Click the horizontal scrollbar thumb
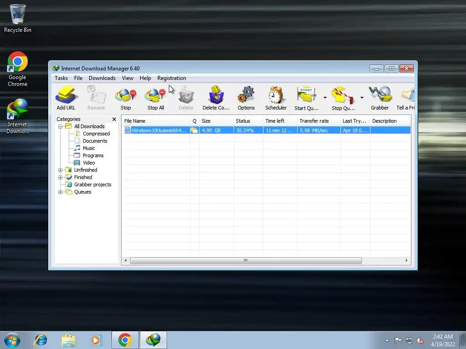Viewport: 466px width, 349px height. coord(246,260)
